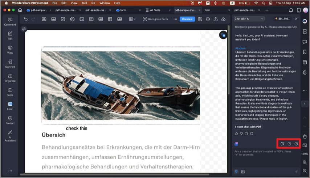Image resolution: width=310 pixels, height=178 pixels.
Task: Open the Organize pages tool
Action: [10, 78]
